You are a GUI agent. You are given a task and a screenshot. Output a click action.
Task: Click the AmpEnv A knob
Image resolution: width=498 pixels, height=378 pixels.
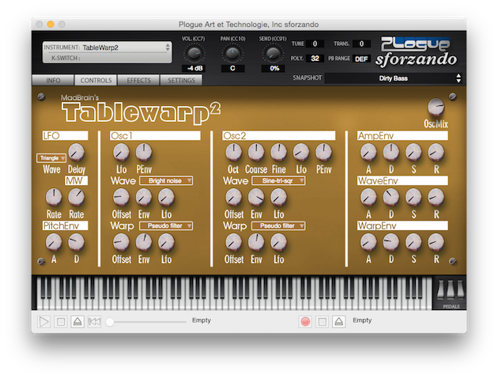tap(368, 152)
